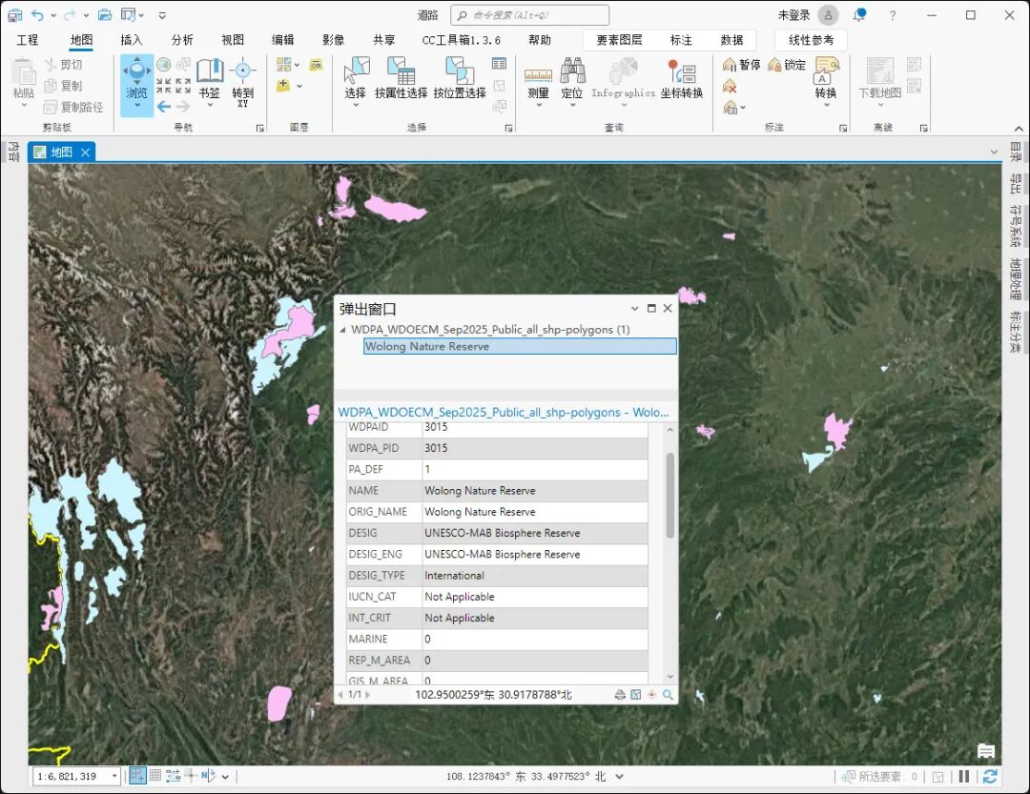Pause map drawing with the pause button
Viewport: 1030px width, 794px height.
pos(964,777)
